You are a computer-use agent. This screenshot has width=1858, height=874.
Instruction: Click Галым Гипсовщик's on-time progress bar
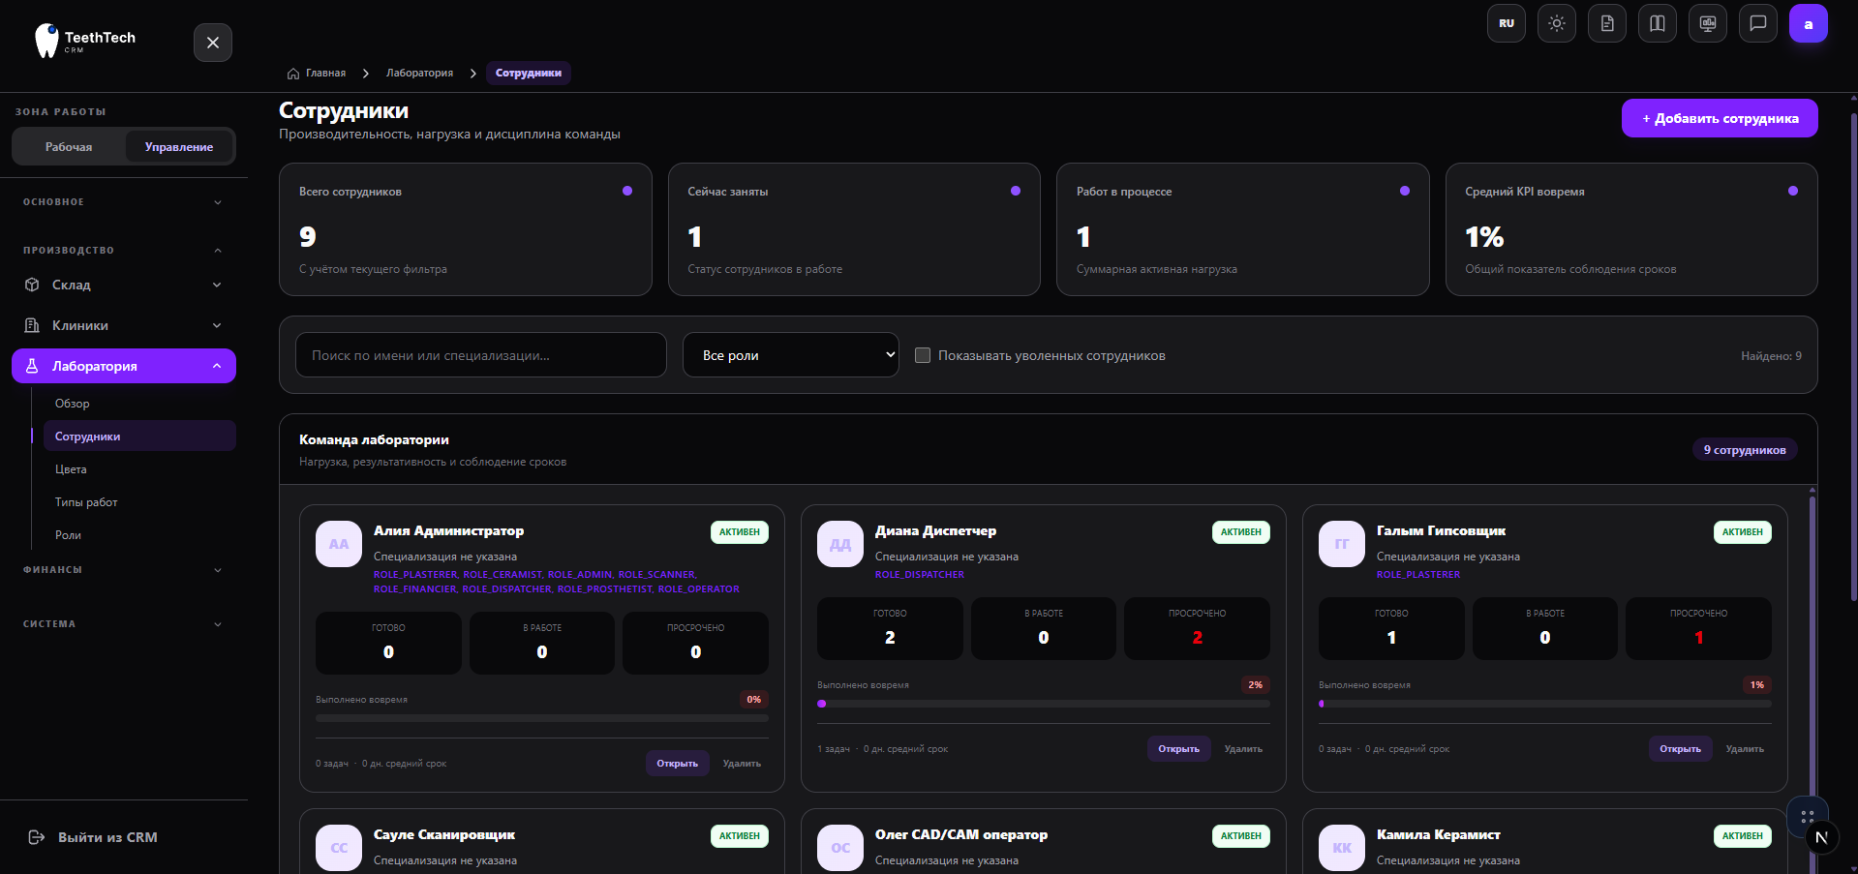tap(1545, 704)
